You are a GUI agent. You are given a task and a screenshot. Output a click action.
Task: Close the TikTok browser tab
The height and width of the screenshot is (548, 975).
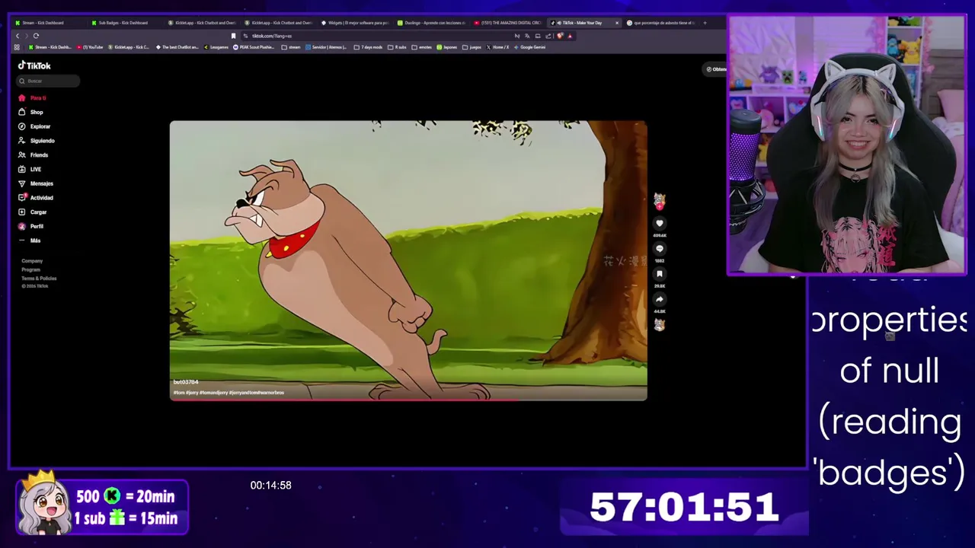pyautogui.click(x=616, y=23)
